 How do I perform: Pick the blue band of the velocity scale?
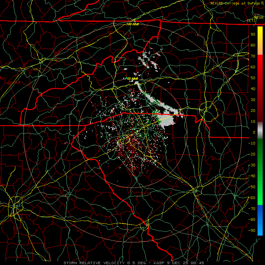pyautogui.click(x=260, y=220)
